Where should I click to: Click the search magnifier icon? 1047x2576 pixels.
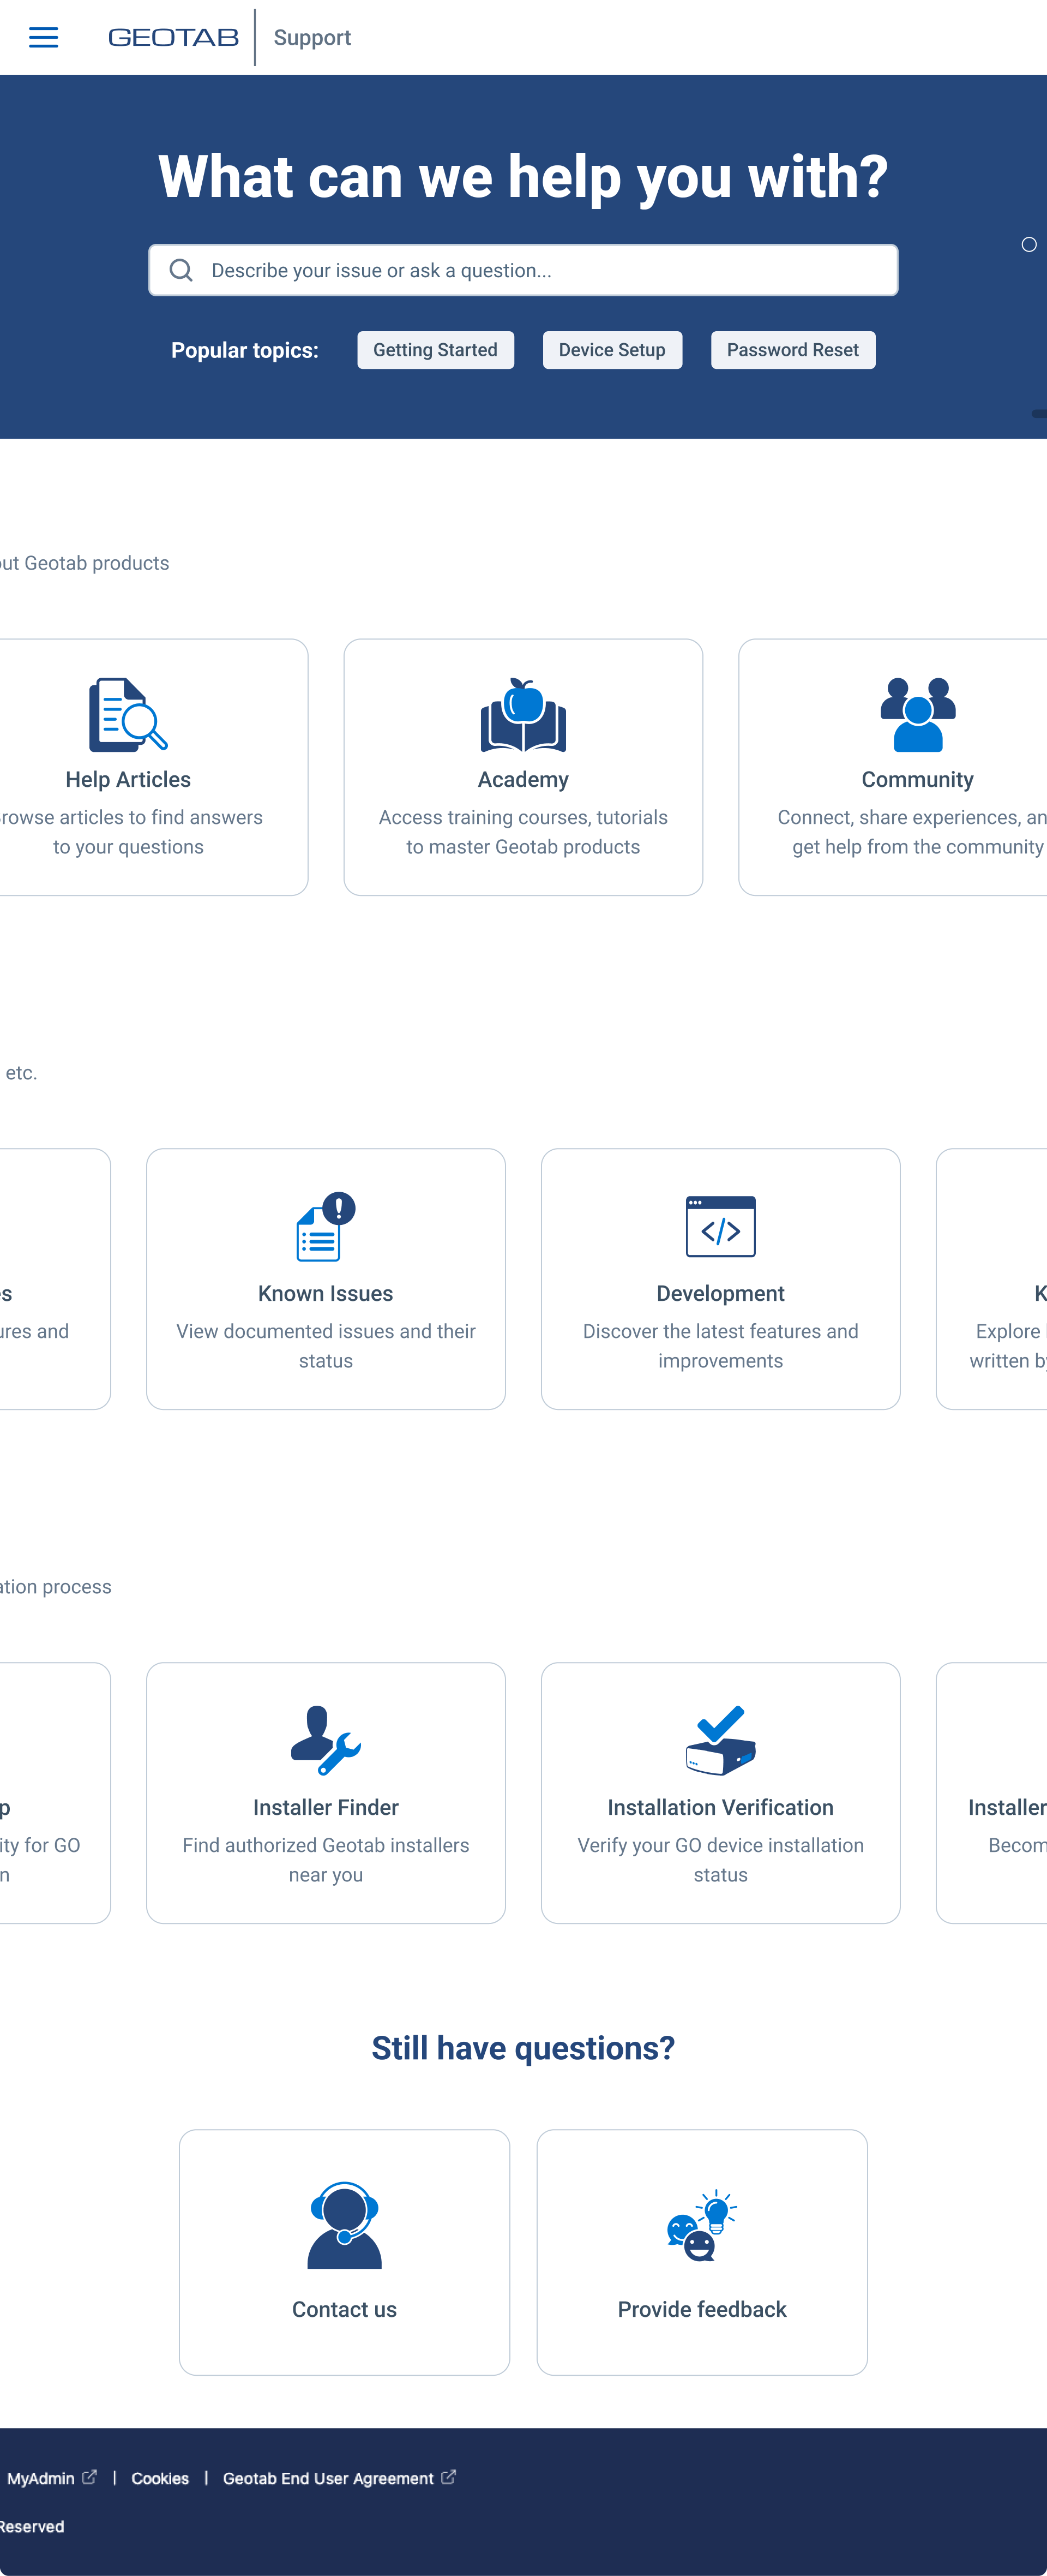181,270
